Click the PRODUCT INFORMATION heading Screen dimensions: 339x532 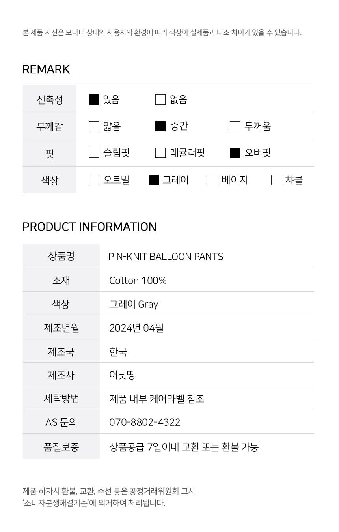(x=89, y=227)
